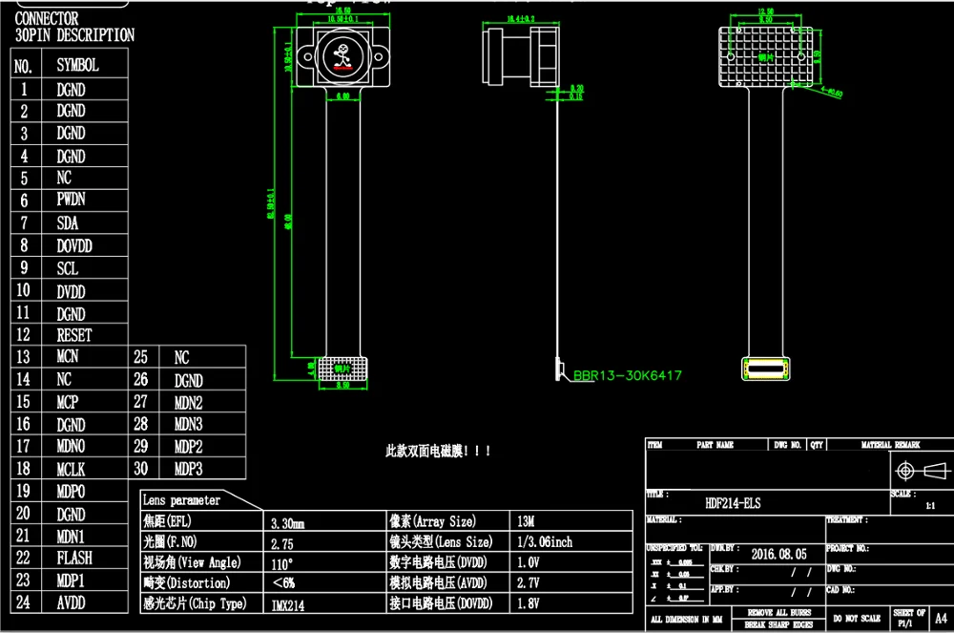Click the drawing date '2016.08.05'

click(x=778, y=554)
